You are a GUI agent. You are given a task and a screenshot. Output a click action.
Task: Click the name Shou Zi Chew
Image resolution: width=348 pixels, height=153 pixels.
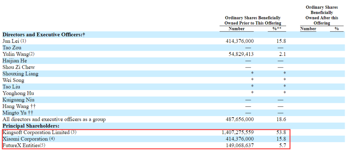click(19, 67)
